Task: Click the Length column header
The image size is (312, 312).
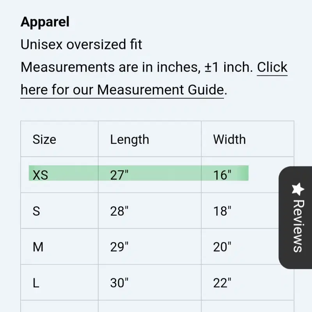Action: pyautogui.click(x=129, y=140)
